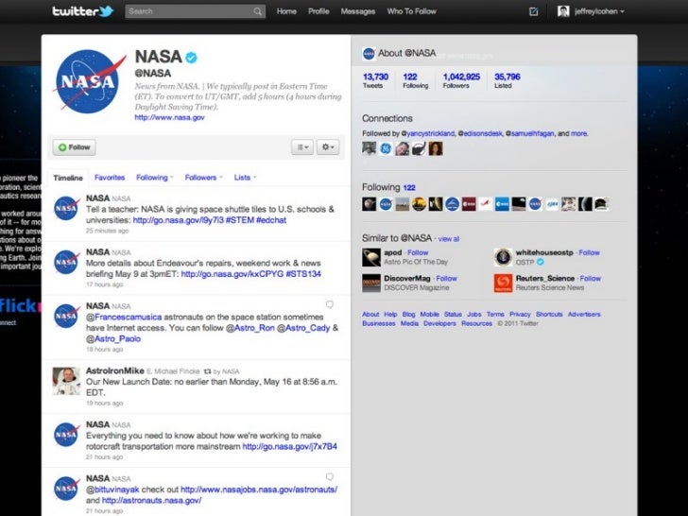This screenshot has width=688, height=516.
Task: Open the @Astro_Paolo mention link
Action: point(113,338)
